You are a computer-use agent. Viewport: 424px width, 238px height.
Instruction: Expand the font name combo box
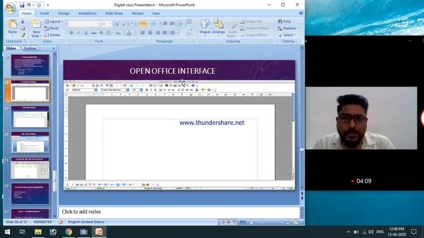[98, 24]
